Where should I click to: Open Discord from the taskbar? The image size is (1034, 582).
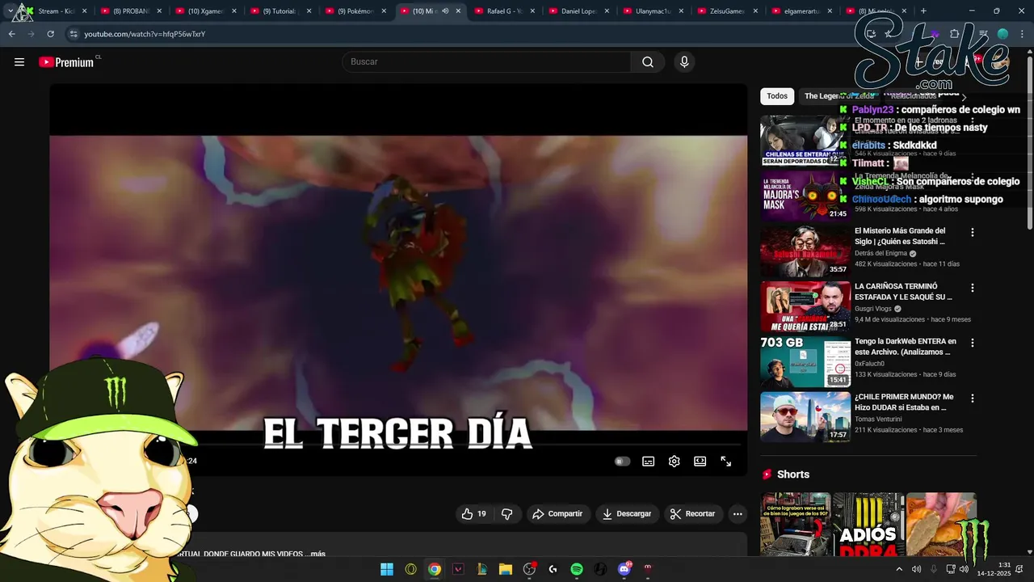[x=624, y=569]
